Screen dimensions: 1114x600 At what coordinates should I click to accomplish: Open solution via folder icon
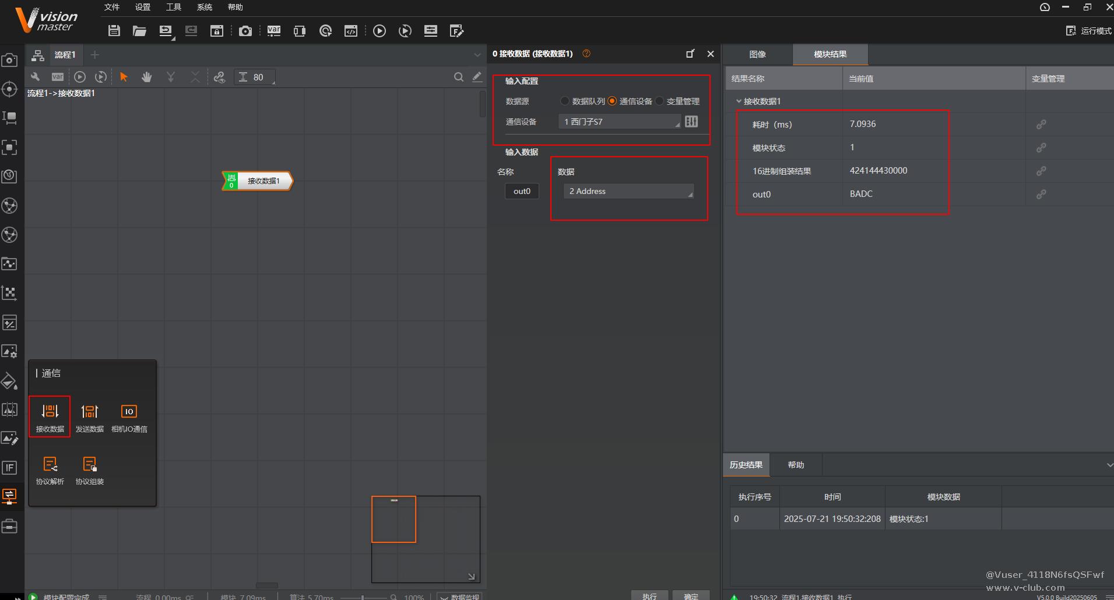click(x=139, y=31)
